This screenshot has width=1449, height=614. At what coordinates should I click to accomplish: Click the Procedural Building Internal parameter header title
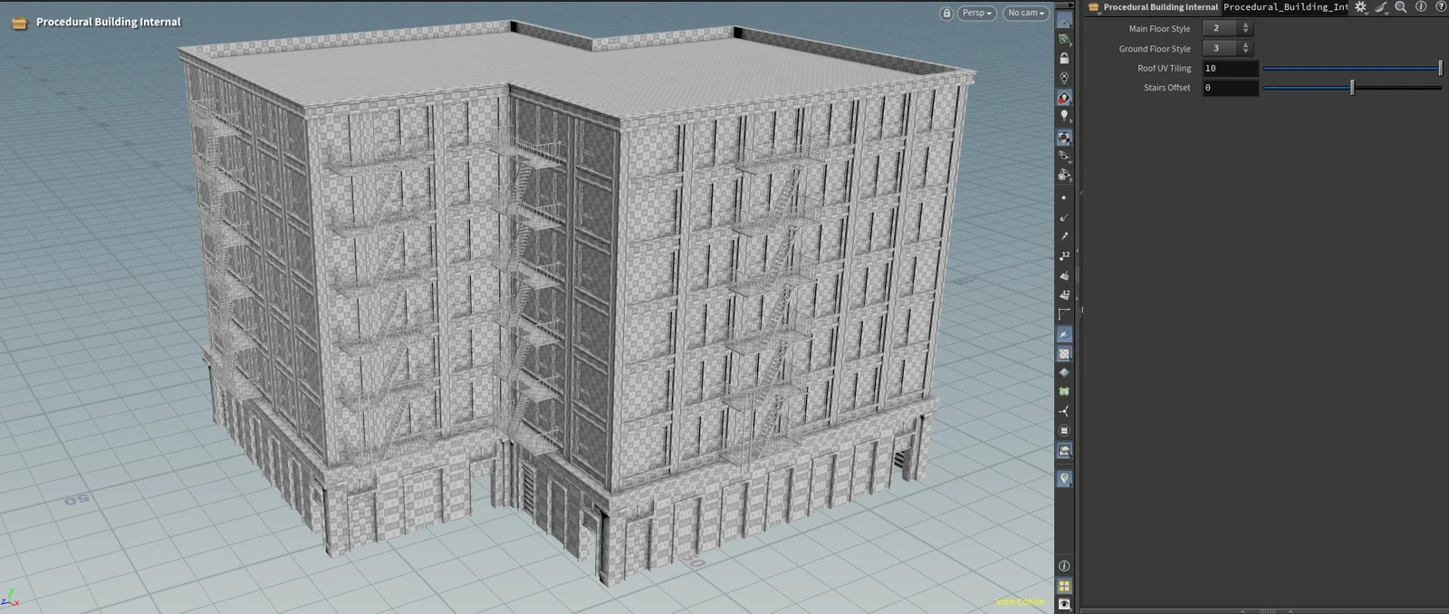[x=1160, y=7]
